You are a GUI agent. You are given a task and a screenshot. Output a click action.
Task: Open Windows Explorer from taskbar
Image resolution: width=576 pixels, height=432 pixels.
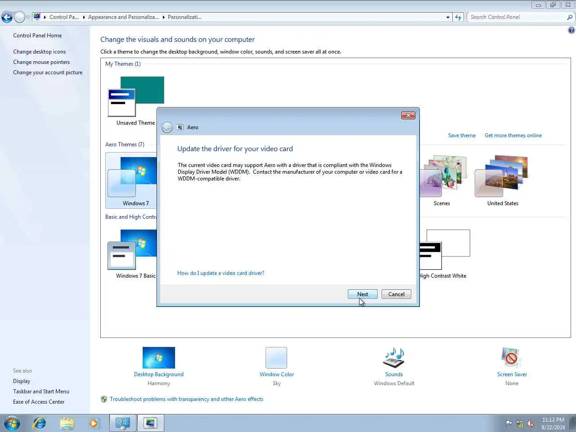click(x=67, y=423)
